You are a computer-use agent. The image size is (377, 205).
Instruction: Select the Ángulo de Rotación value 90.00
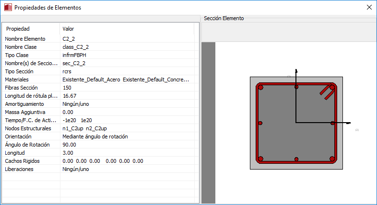coord(70,145)
